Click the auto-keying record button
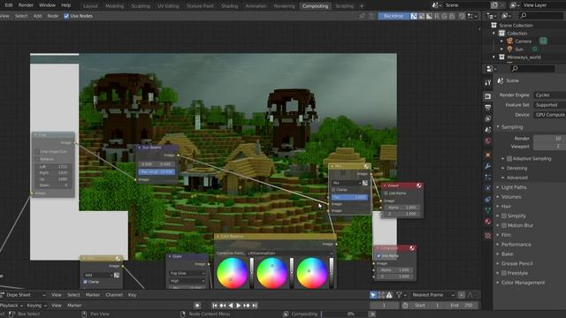The height and width of the screenshot is (318, 566). click(x=197, y=306)
